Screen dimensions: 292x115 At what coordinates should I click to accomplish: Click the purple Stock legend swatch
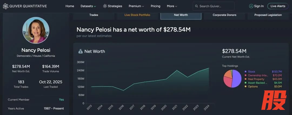click(245, 72)
